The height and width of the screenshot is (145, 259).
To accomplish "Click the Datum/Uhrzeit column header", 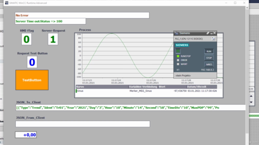I will pos(202,87).
